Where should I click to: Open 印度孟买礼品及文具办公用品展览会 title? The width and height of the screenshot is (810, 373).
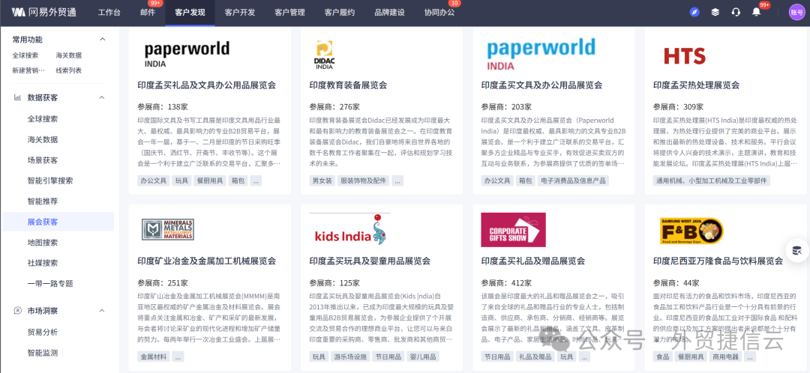tap(207, 85)
